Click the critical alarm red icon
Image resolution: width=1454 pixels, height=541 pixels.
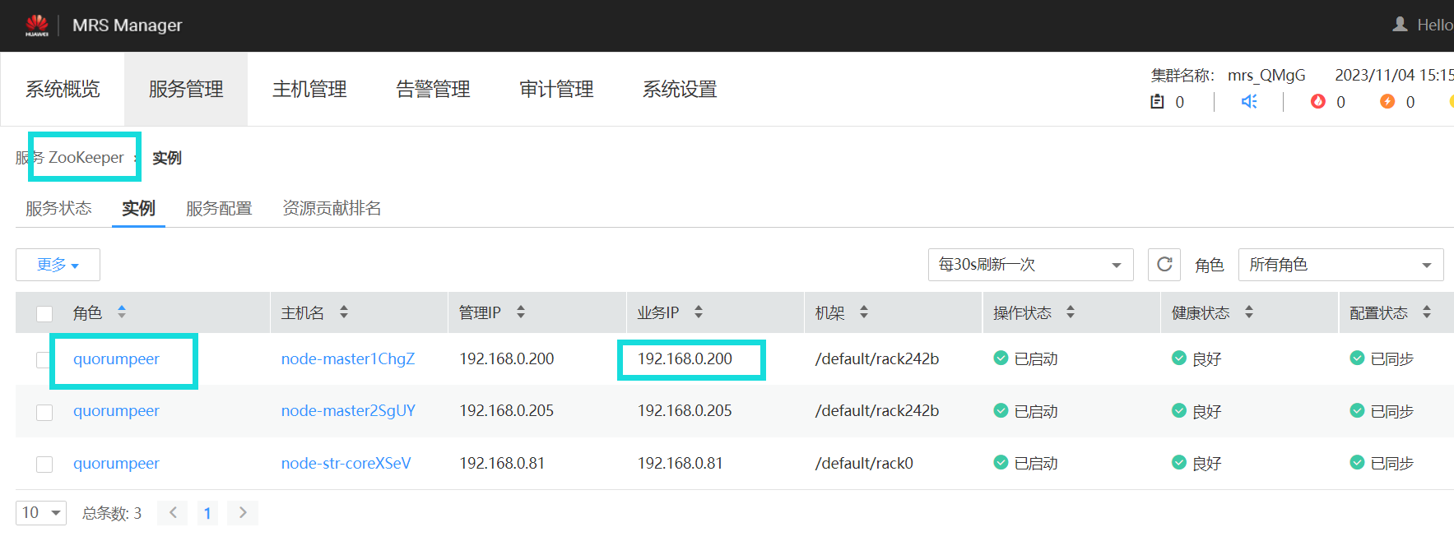coord(1318,101)
